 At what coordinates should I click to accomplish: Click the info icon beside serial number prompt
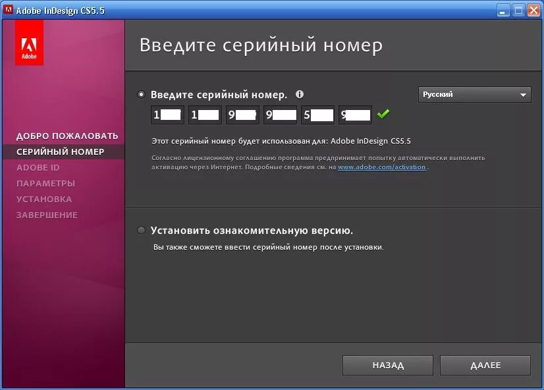tap(300, 94)
